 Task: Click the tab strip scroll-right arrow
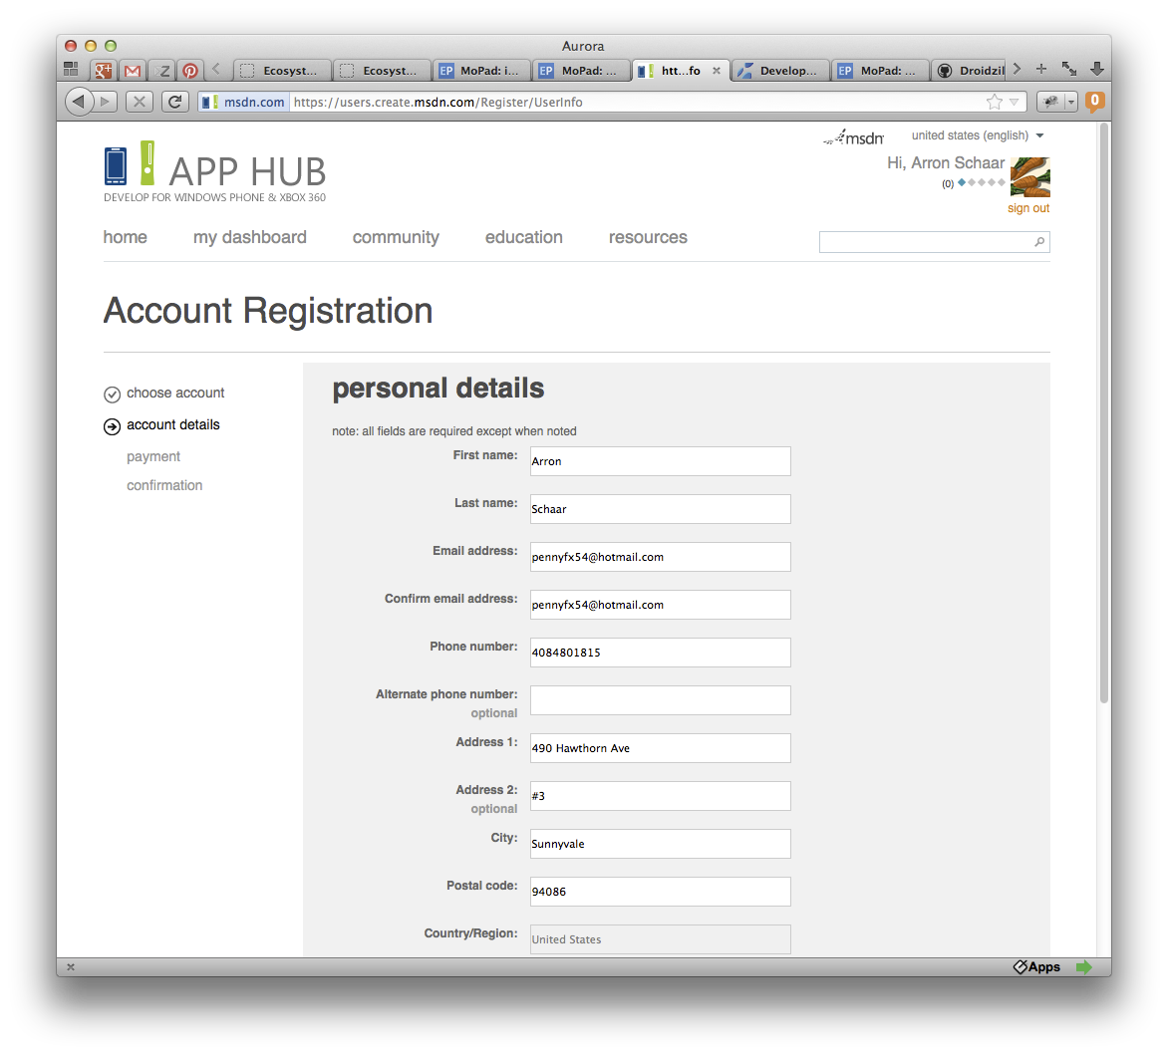[1017, 70]
